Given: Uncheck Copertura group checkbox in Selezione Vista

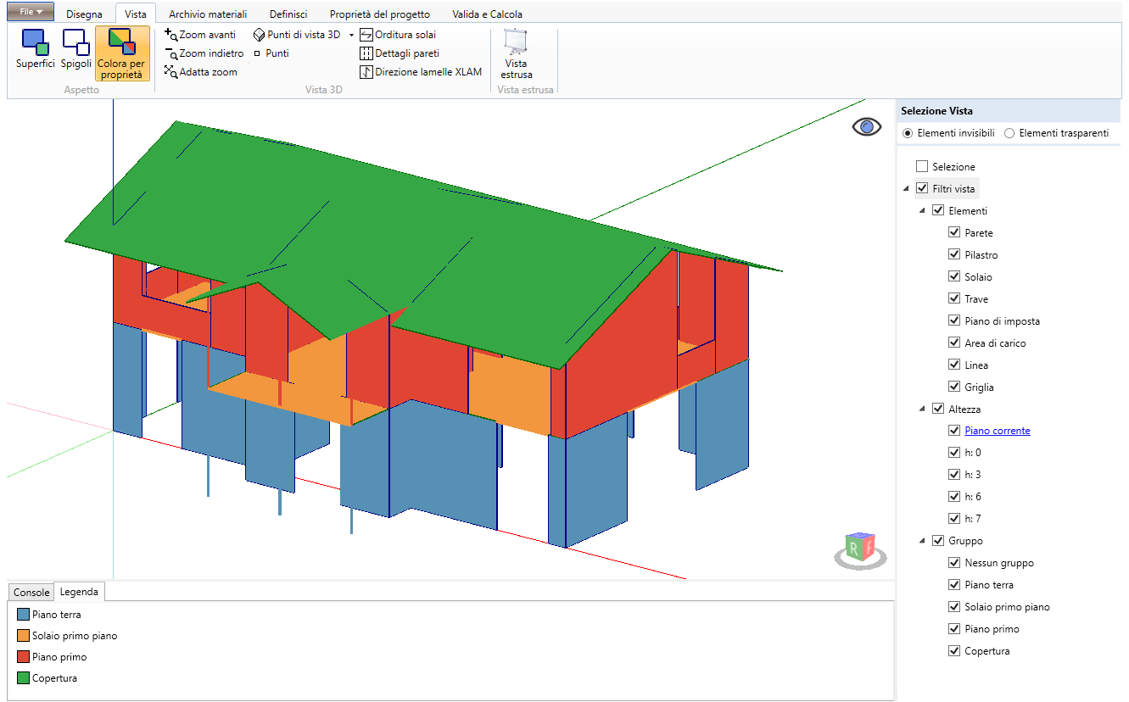Looking at the screenshot, I should click(954, 651).
